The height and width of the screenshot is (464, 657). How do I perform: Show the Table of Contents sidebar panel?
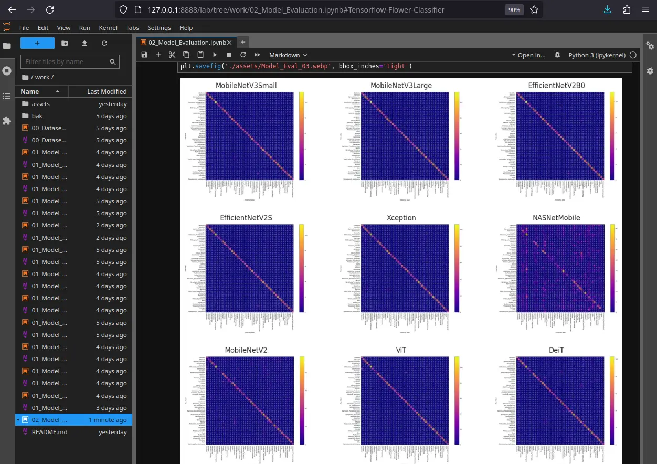click(x=7, y=96)
